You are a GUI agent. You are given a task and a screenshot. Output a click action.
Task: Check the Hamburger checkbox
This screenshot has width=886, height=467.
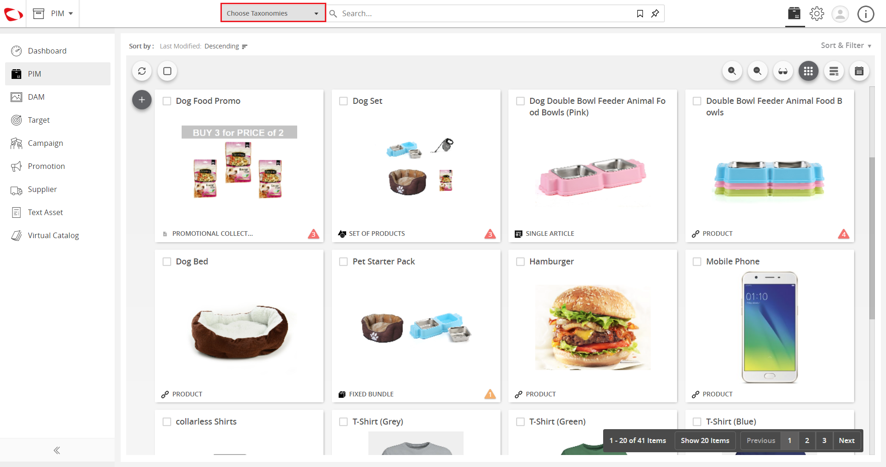(x=520, y=262)
